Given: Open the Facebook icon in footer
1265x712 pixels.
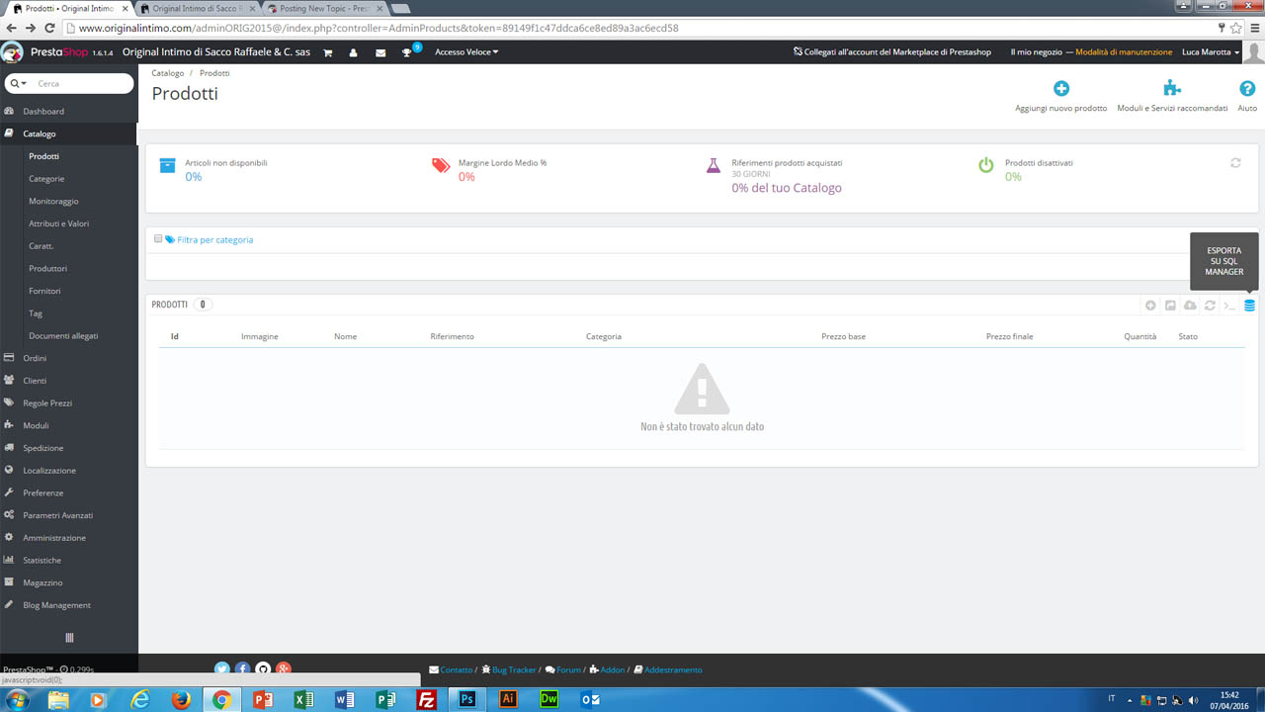Looking at the screenshot, I should (x=242, y=669).
